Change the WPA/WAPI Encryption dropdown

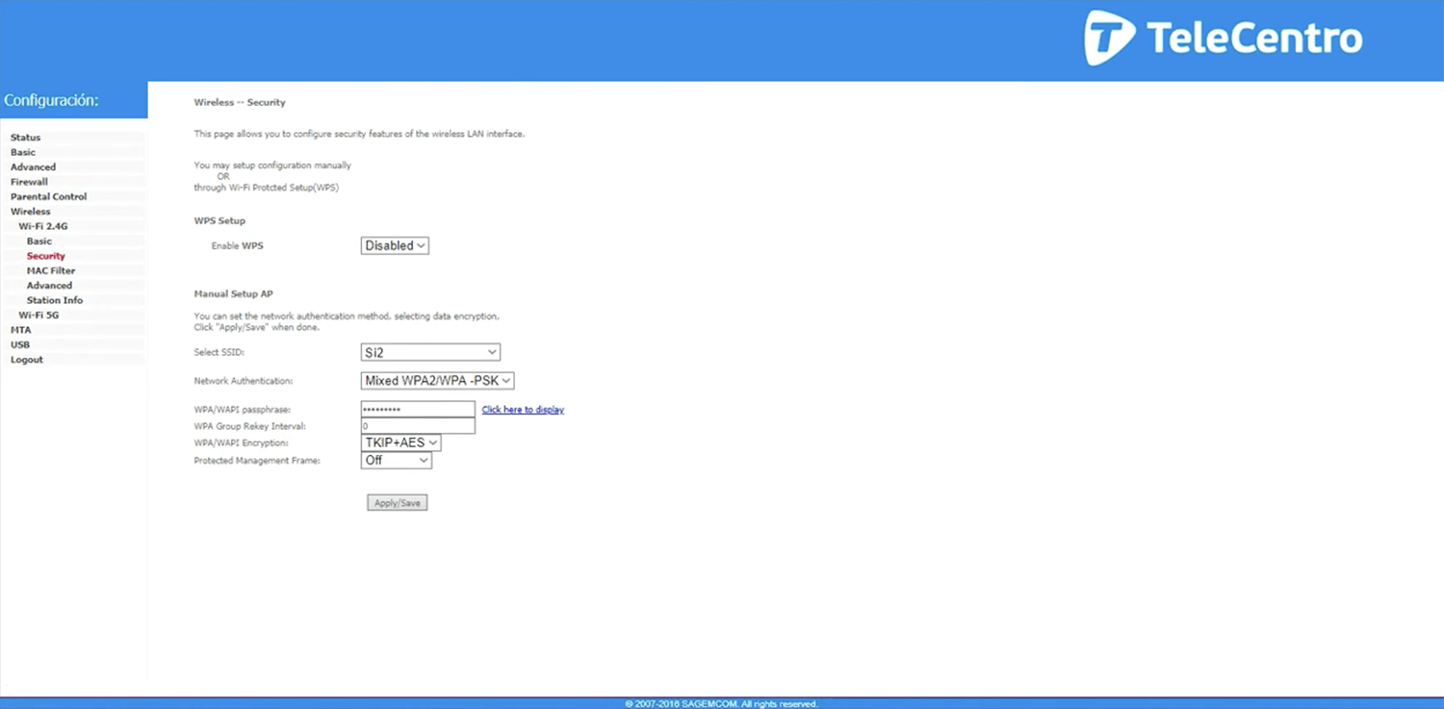coord(400,443)
